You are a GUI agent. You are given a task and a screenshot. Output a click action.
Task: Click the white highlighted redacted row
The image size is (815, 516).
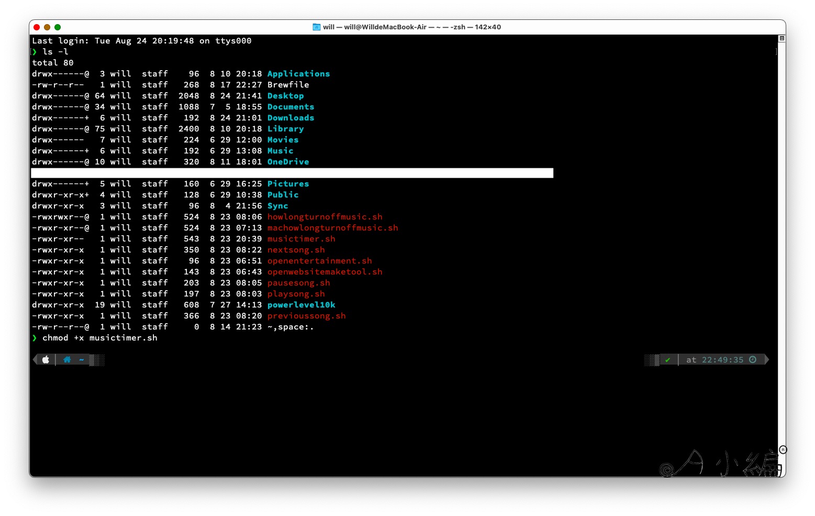[292, 173]
